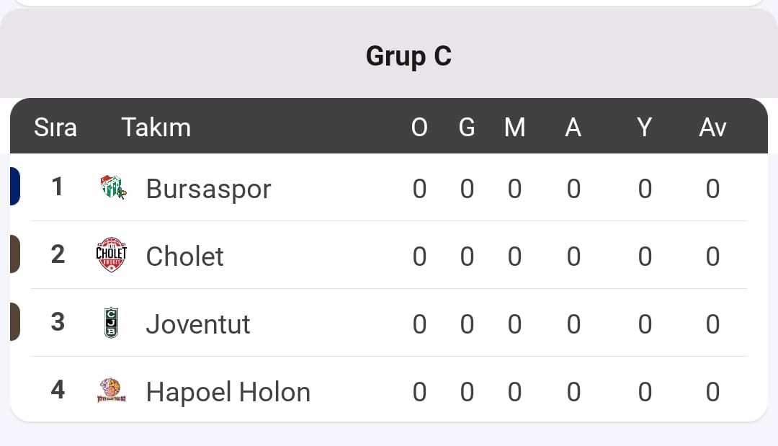
Task: Click Bursaspor's Av value
Action: (712, 189)
